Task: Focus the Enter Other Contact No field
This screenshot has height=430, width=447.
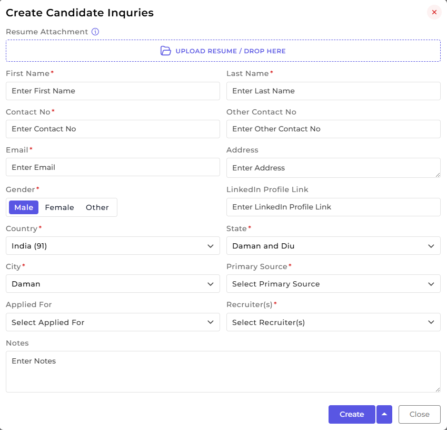Action: point(333,129)
